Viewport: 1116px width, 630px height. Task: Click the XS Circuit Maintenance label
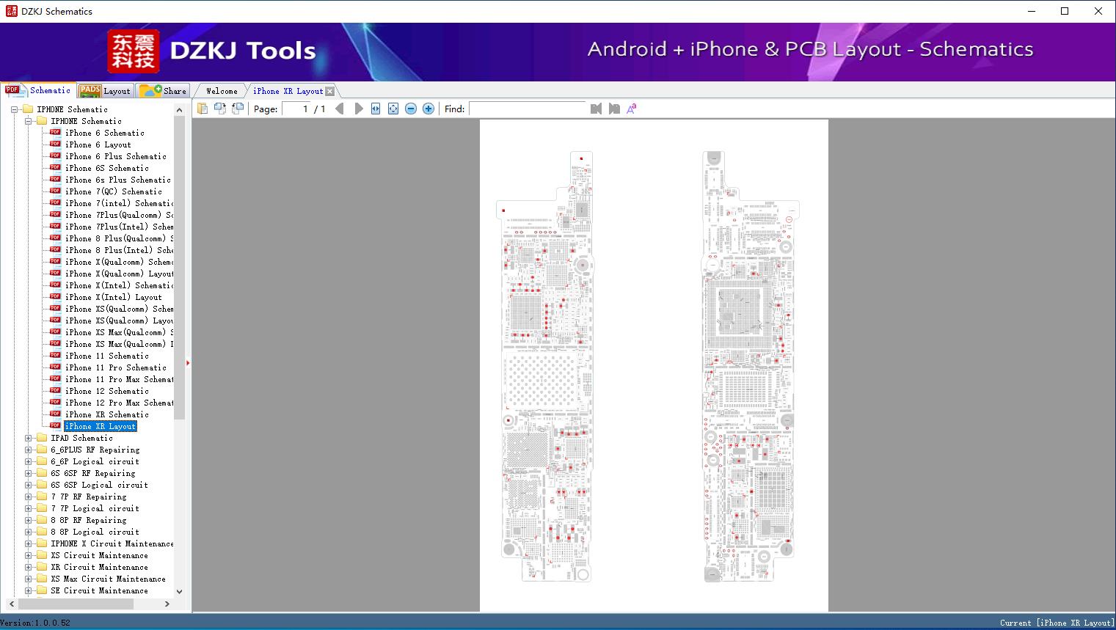pos(99,555)
